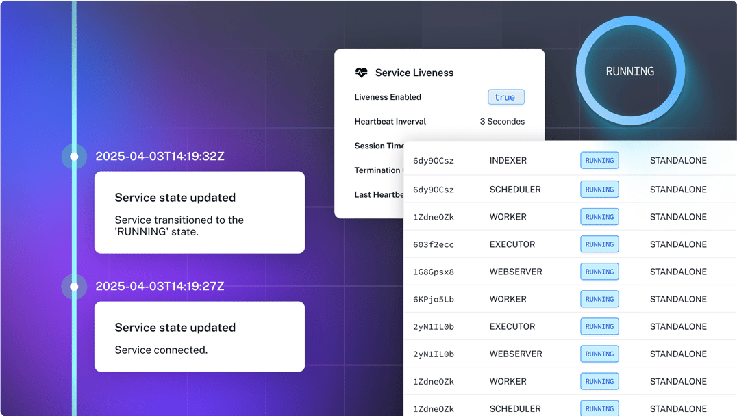Screen dimensions: 737x416
Task: Click the large circular RUNNING status ring
Action: [x=629, y=71]
